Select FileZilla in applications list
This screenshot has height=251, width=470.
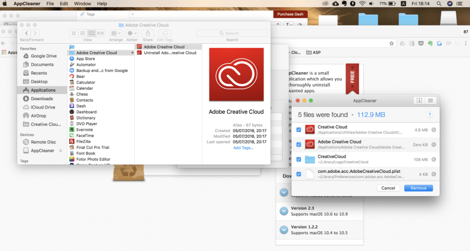click(84, 141)
